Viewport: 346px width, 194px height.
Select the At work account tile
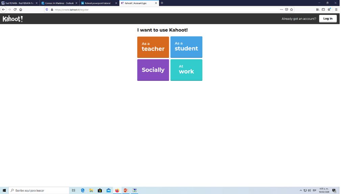click(186, 70)
